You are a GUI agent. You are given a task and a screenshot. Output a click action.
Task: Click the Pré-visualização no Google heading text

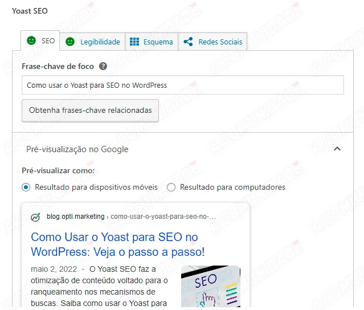tap(77, 149)
